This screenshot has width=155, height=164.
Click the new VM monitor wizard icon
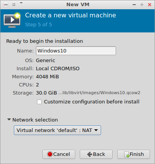click(12, 20)
